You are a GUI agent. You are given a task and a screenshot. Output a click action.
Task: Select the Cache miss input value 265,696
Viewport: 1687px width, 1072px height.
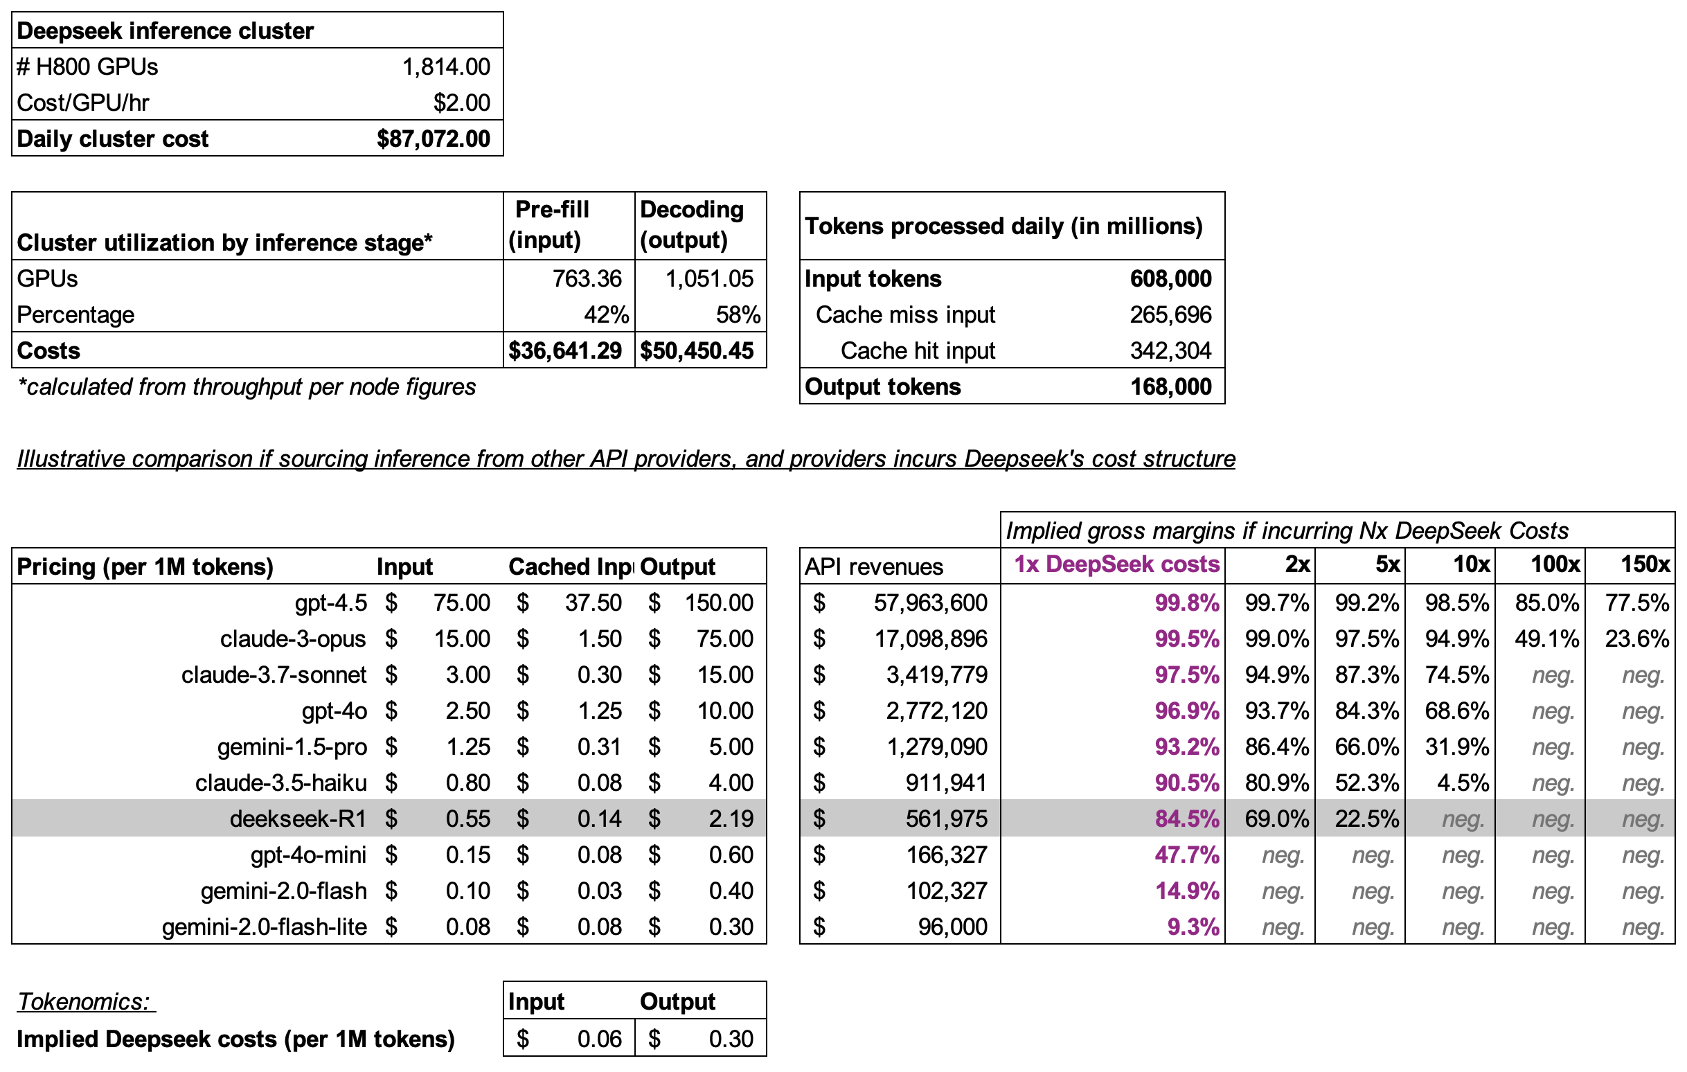tap(1170, 314)
